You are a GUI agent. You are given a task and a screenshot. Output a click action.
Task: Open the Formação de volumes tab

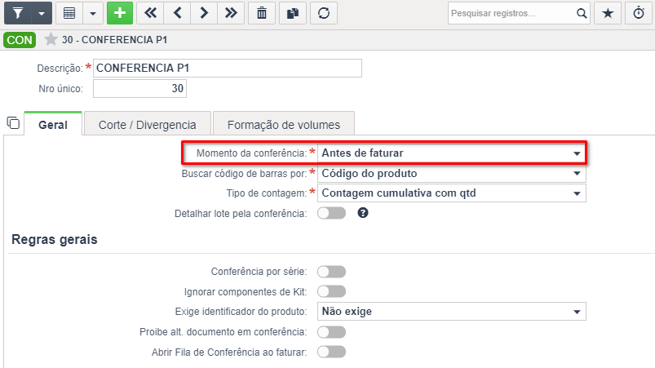click(284, 125)
